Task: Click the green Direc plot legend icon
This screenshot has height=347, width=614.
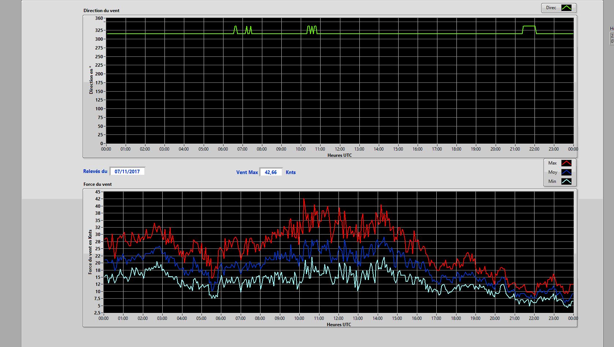Action: (566, 8)
